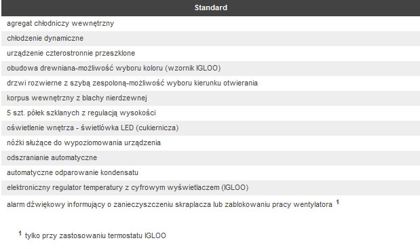Click urządzenie czterostronnie przeszklone row
This screenshot has width=420, height=249.
click(210, 54)
